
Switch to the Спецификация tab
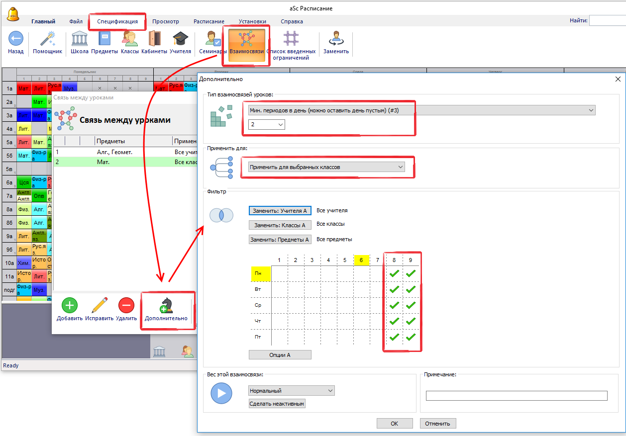tap(117, 21)
